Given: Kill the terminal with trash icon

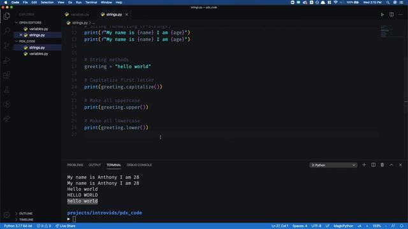Looking at the screenshot, I should tap(382, 165).
